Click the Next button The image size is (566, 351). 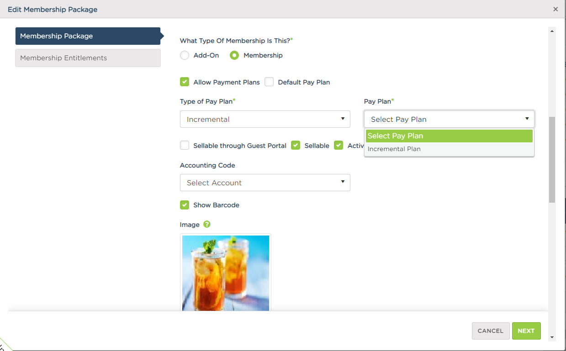526,331
